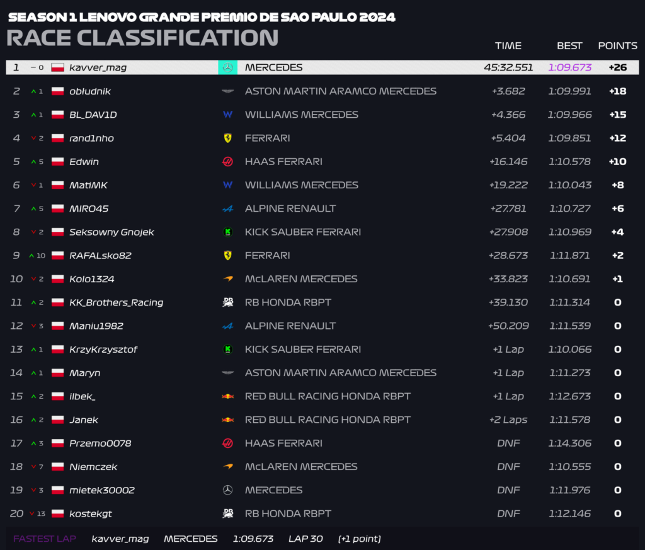Click the green up arrow in RAFALsko82's row

31,255
